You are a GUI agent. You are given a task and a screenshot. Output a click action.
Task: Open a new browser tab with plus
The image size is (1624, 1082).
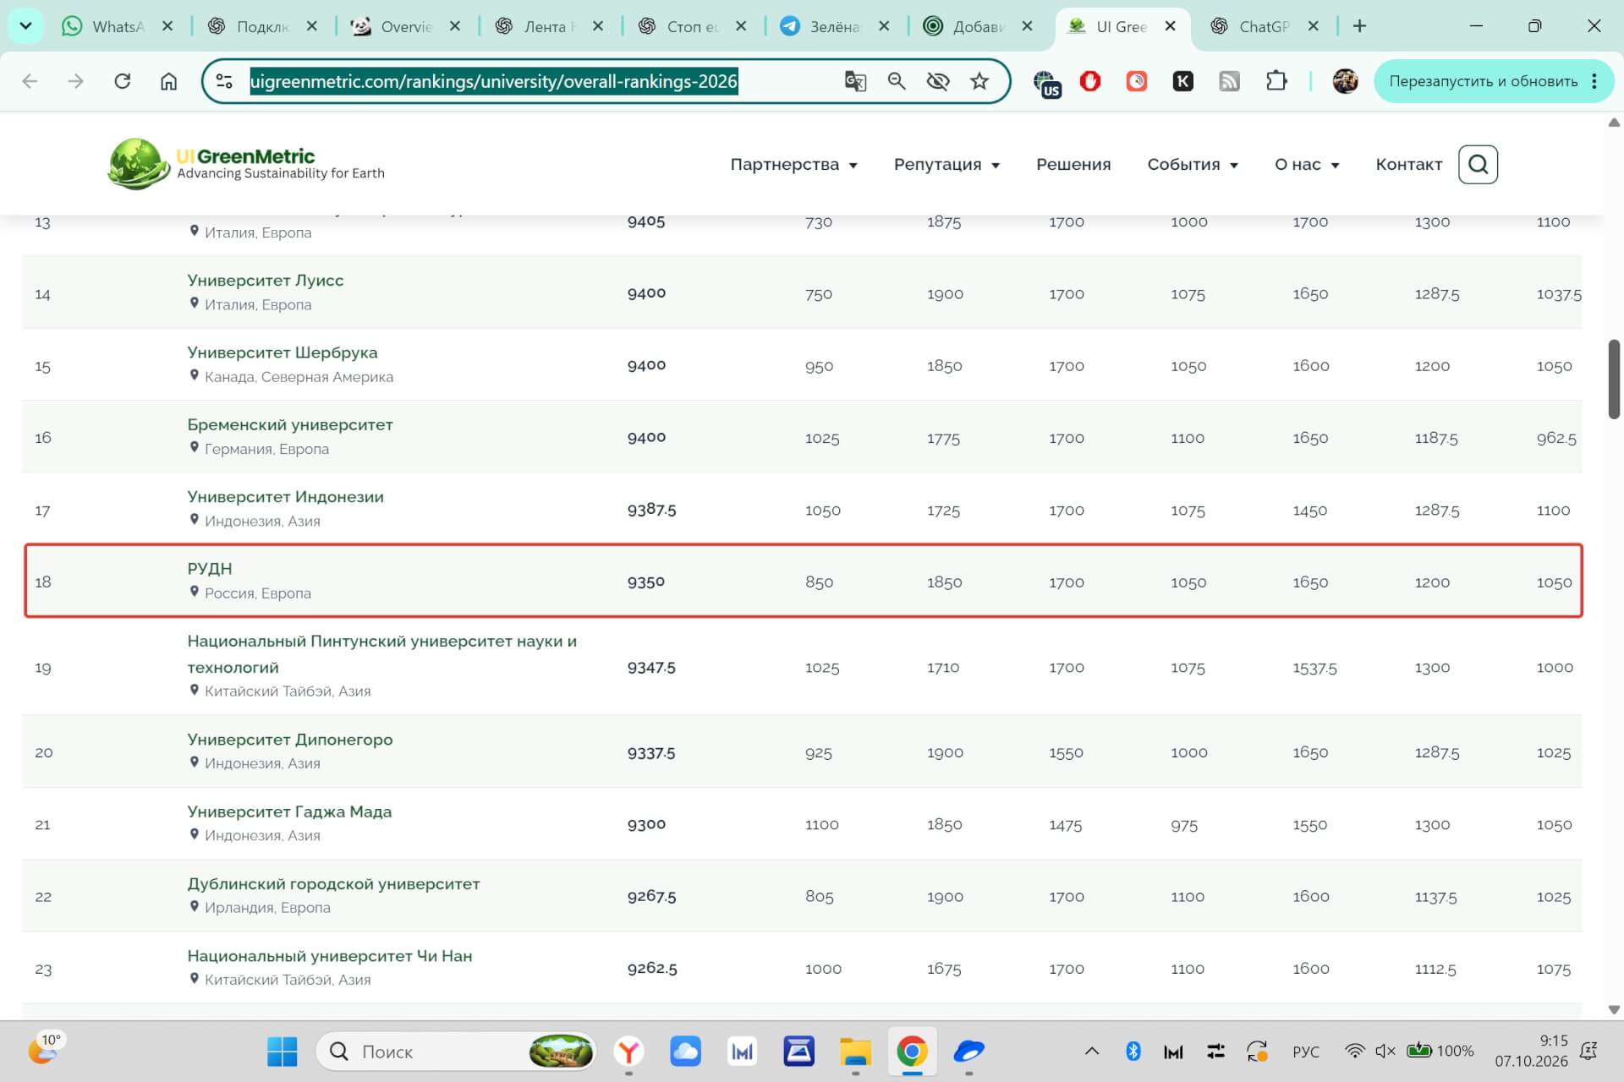coord(1359,26)
